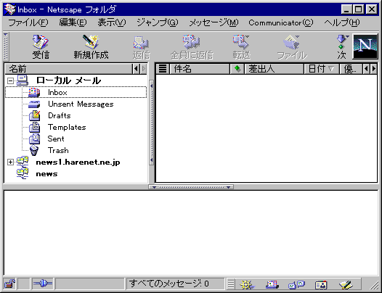Click the ファイル (File) toolbar icon

tap(292, 42)
